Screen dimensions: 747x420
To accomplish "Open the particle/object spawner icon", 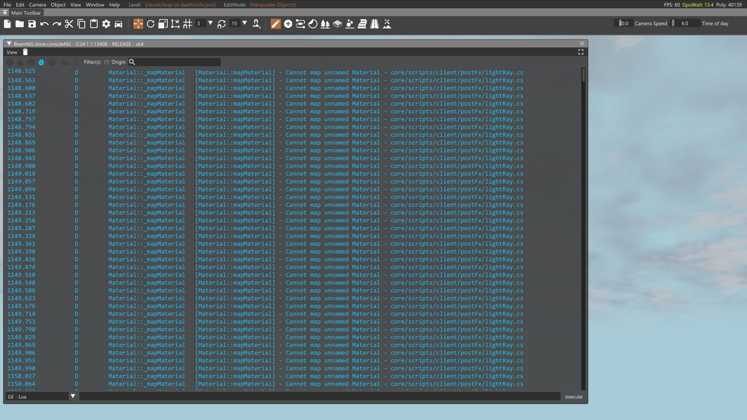I will click(350, 24).
